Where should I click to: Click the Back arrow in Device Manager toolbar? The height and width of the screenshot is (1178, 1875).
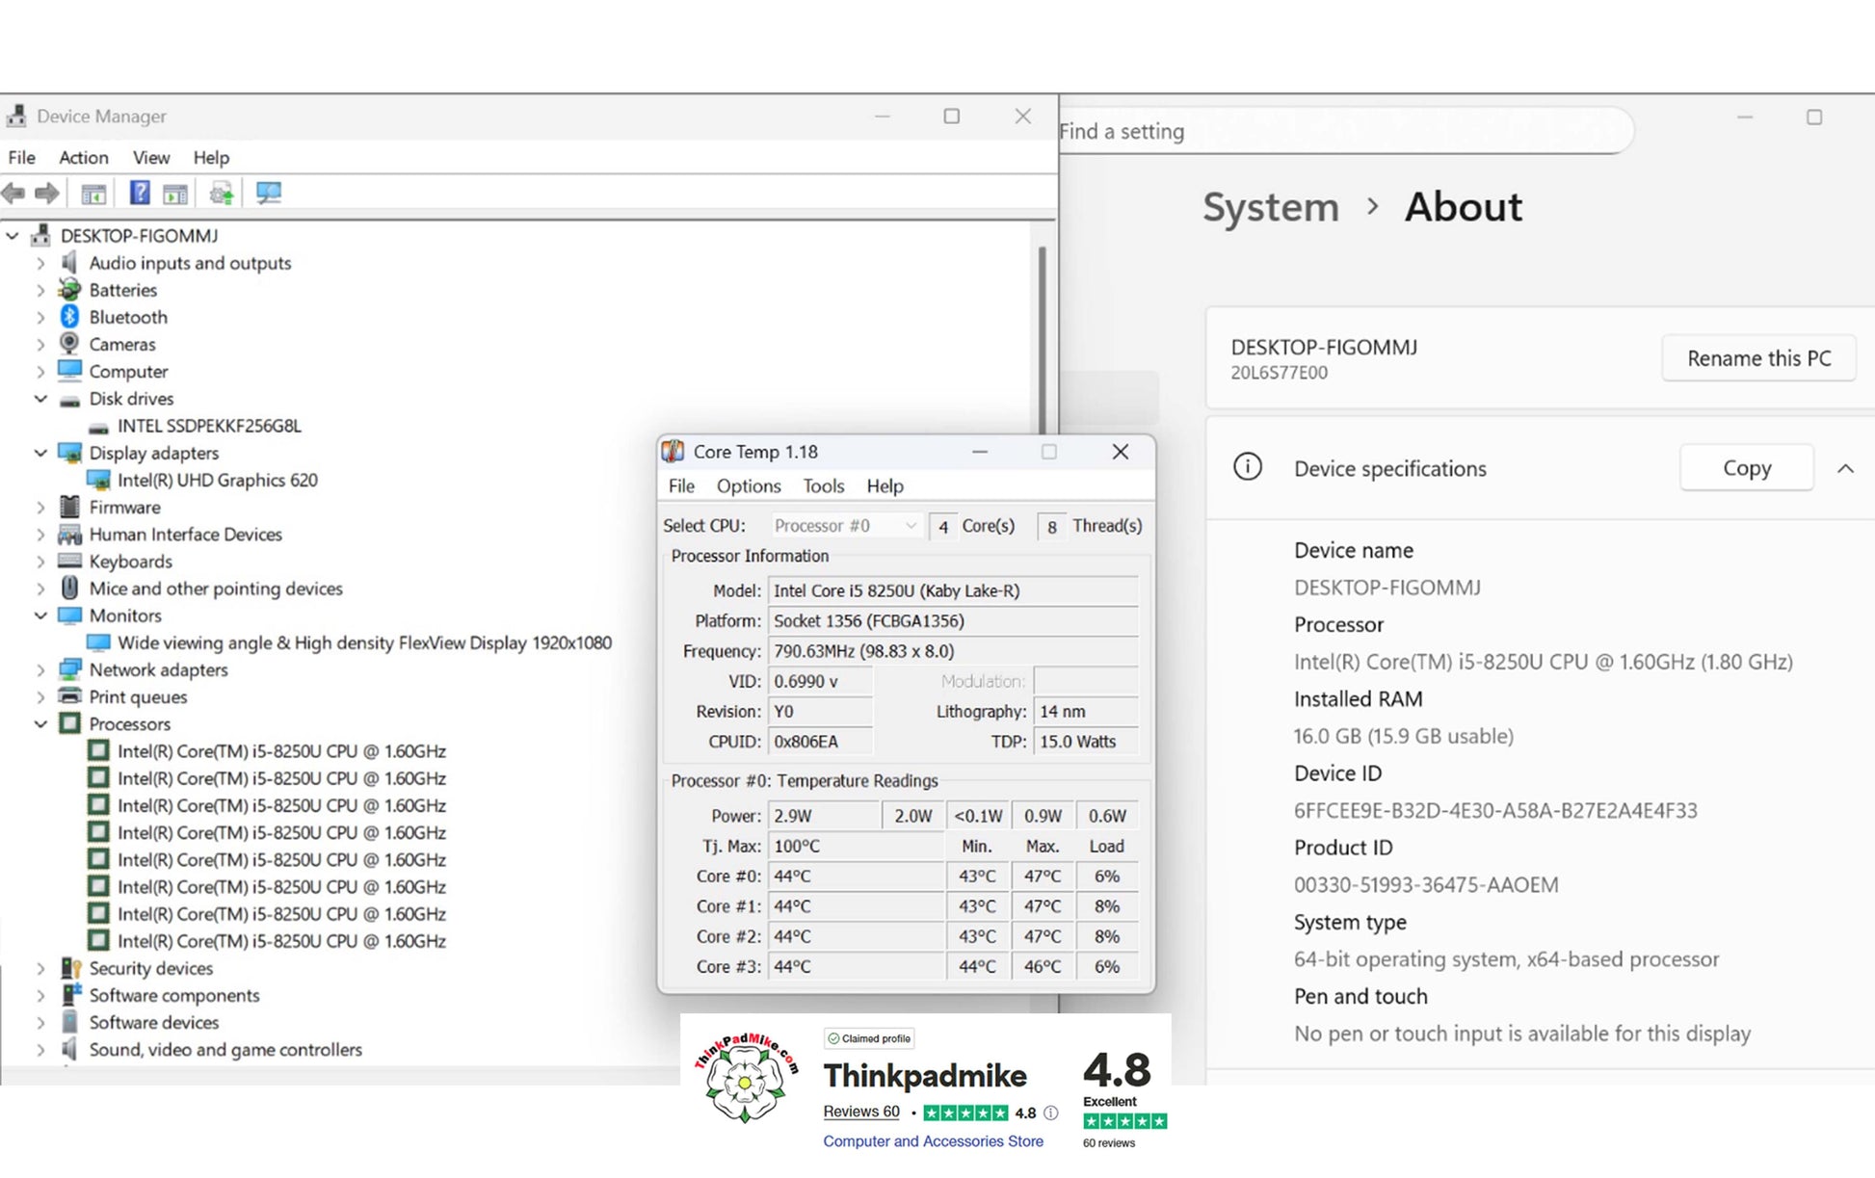(x=13, y=194)
